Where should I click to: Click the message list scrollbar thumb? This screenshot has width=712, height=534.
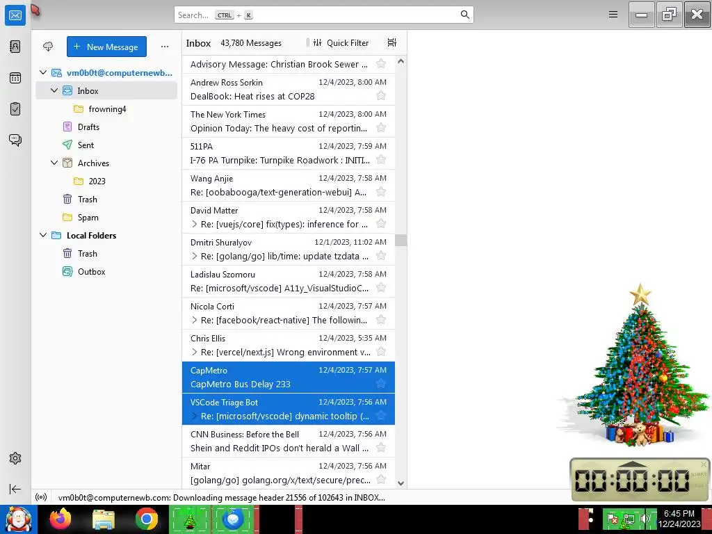point(400,240)
